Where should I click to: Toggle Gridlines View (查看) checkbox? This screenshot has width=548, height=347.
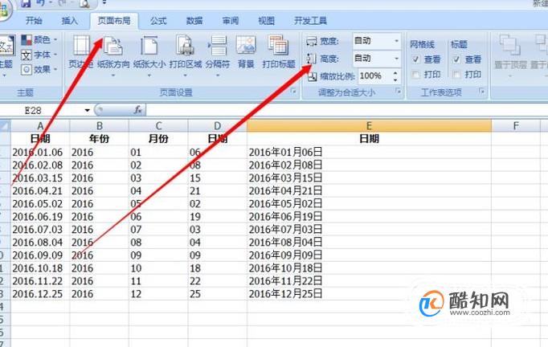click(x=415, y=59)
